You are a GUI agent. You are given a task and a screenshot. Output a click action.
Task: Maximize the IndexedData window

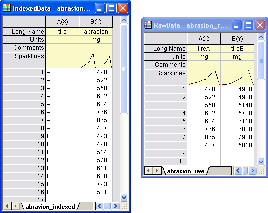tap(111, 8)
